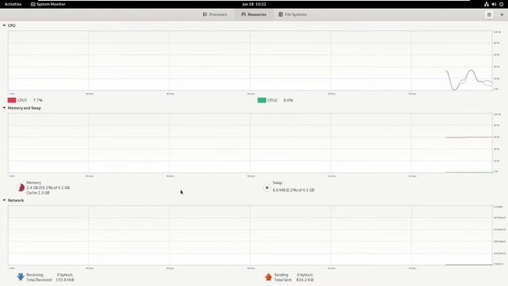The width and height of the screenshot is (508, 286).
Task: Collapse the Network section
Action: point(4,200)
